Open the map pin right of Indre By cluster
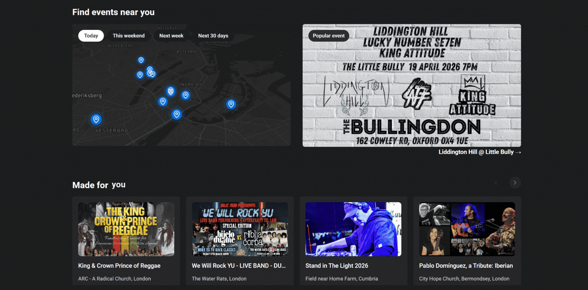 point(185,95)
